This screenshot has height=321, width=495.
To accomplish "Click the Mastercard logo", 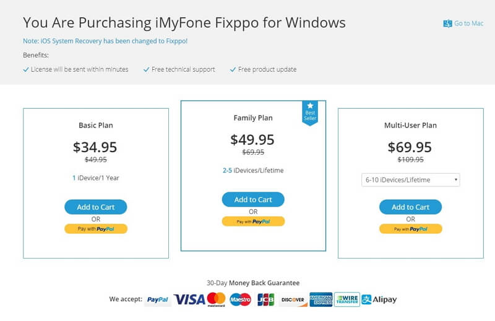I will pos(216,299).
